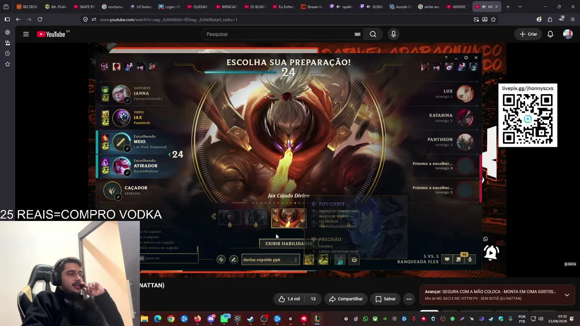
Task: Switch to the QUEDAS browser tab
Action: [197, 7]
